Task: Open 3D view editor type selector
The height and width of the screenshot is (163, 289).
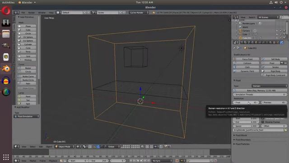Action: 17,147
